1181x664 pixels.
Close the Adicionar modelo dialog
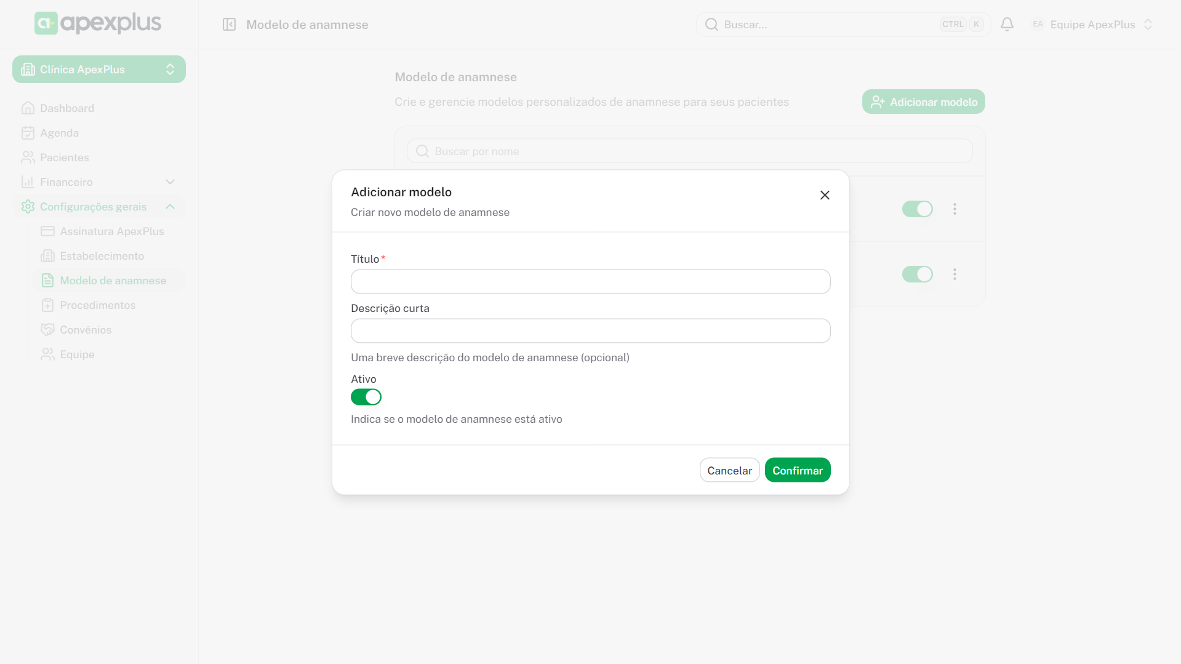(825, 195)
